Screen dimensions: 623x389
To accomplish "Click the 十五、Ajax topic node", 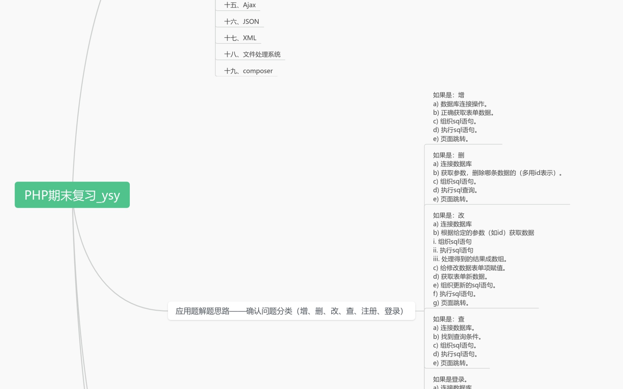I will tap(240, 5).
